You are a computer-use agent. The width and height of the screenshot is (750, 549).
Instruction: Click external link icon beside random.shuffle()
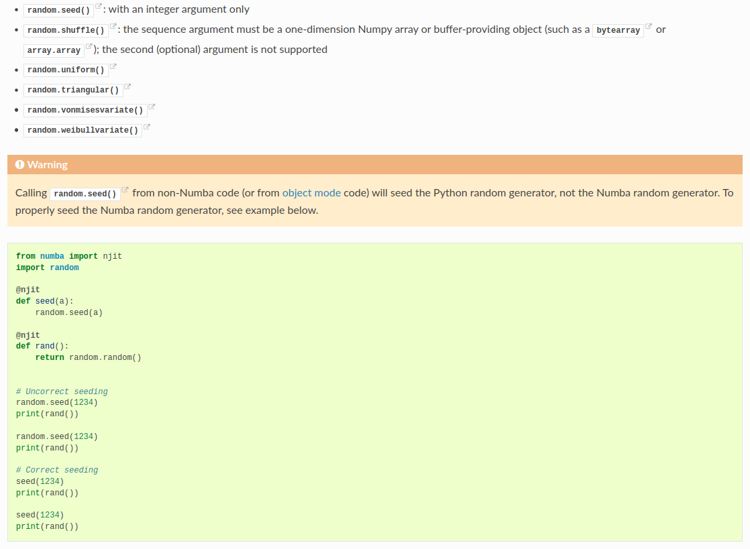point(113,26)
